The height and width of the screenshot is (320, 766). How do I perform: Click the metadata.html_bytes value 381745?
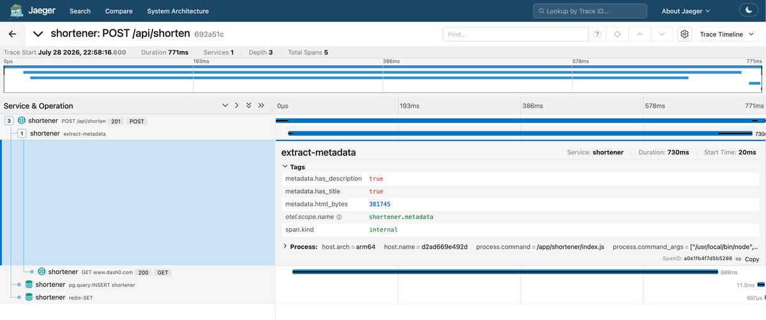[x=380, y=204]
